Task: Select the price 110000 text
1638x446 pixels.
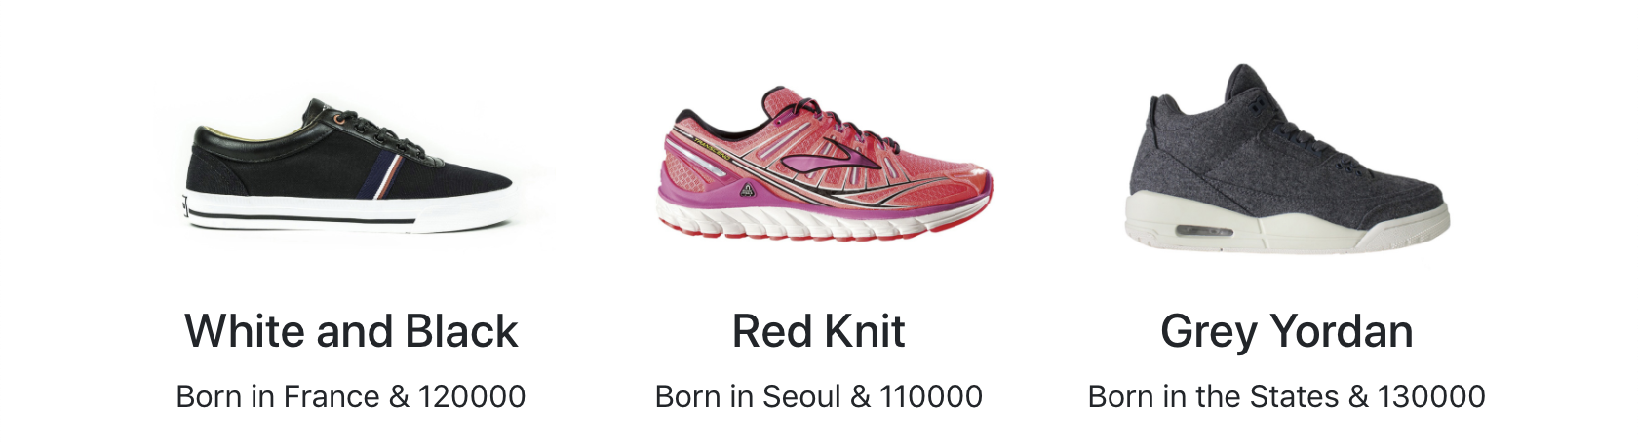Action: [x=931, y=396]
